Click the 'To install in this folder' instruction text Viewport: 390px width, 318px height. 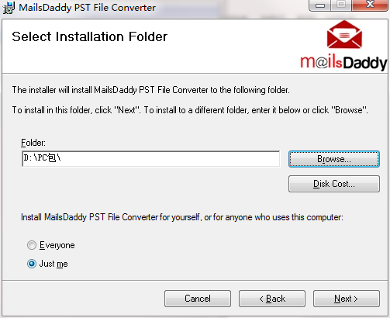coord(190,110)
